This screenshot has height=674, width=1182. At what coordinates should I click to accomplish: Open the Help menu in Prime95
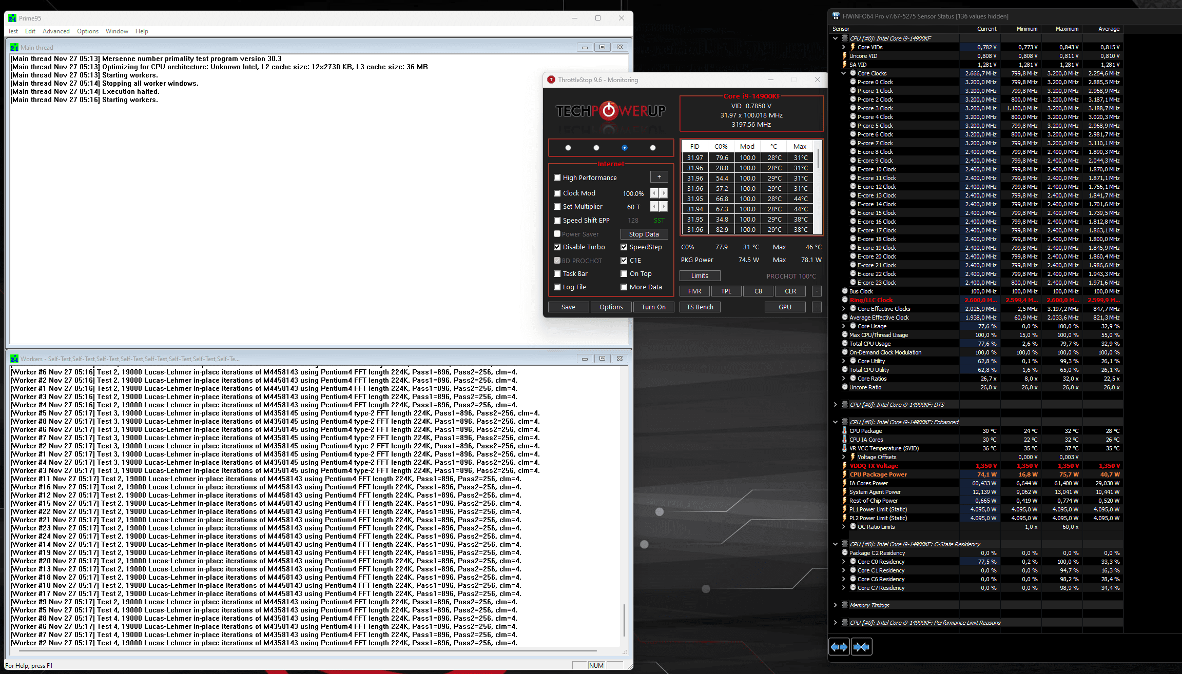click(x=142, y=31)
